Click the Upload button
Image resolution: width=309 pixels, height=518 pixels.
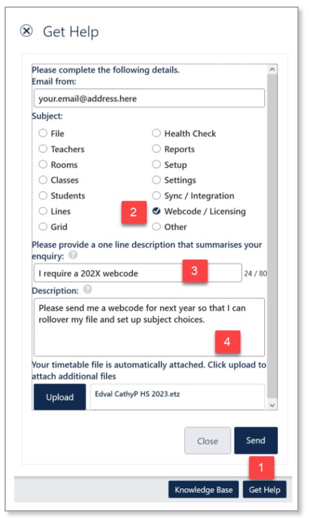(x=59, y=397)
